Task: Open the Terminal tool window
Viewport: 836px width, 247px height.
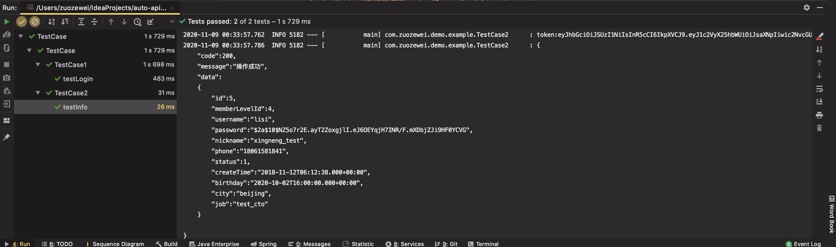Action: (x=483, y=244)
